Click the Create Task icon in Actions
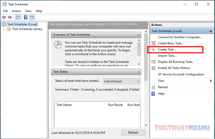 tap(153, 49)
